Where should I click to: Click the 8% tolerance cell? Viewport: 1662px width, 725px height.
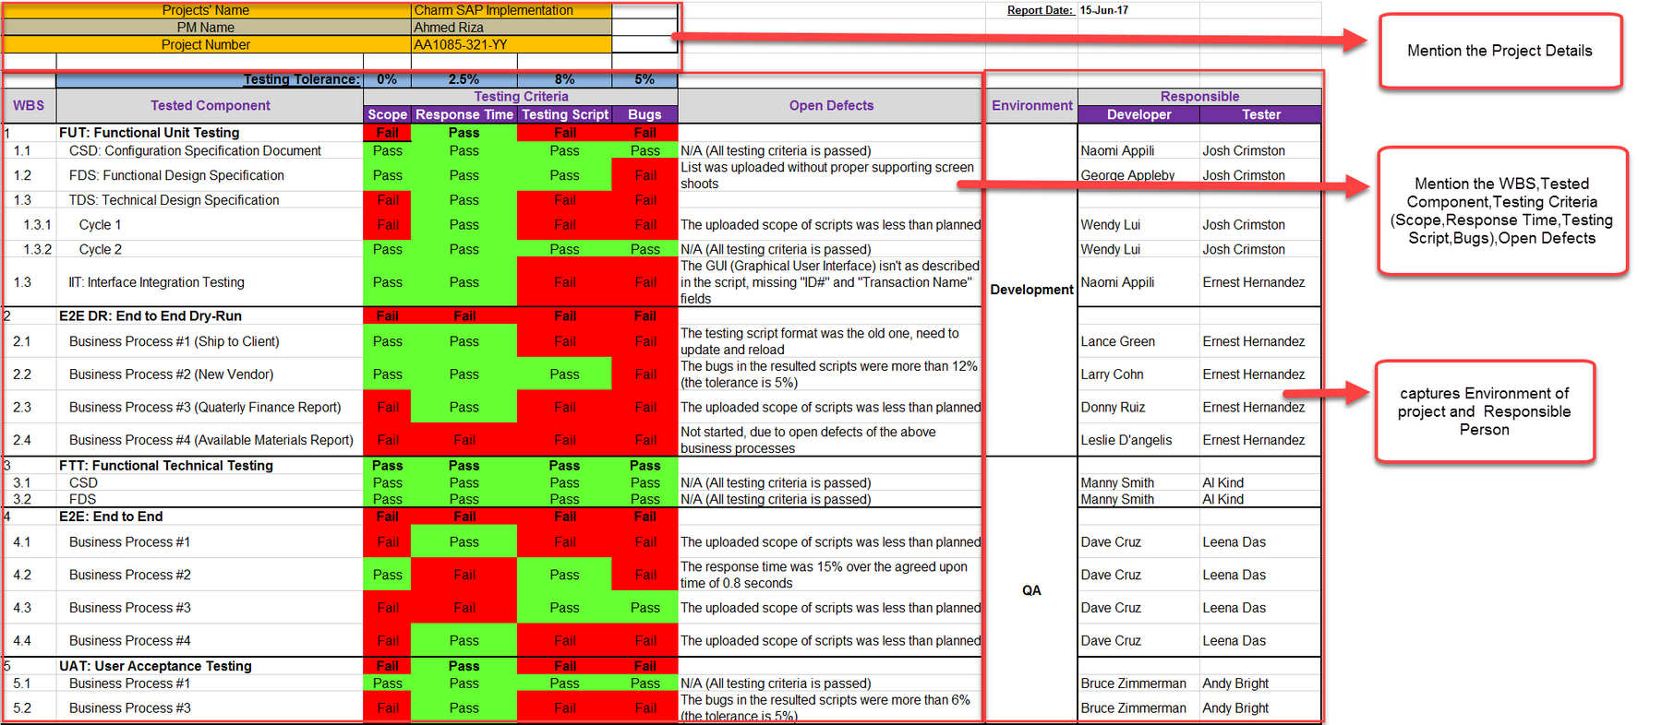pyautogui.click(x=564, y=79)
